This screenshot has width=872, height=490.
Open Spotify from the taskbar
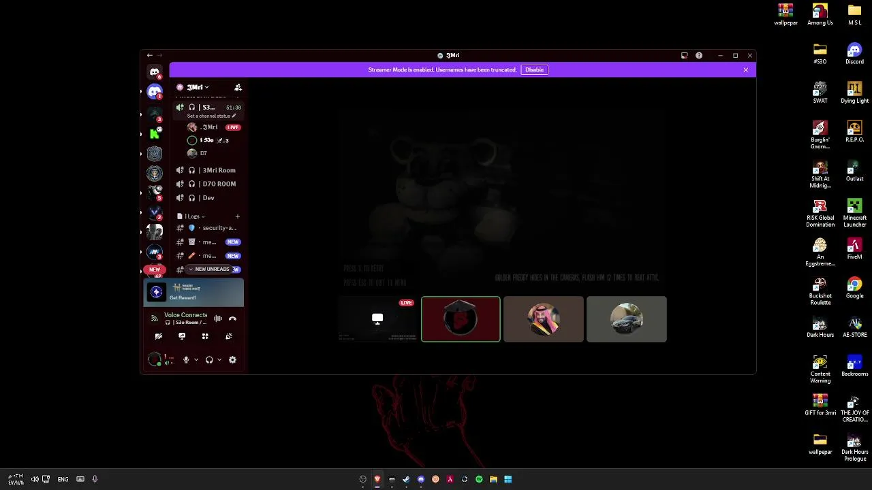pos(479,479)
